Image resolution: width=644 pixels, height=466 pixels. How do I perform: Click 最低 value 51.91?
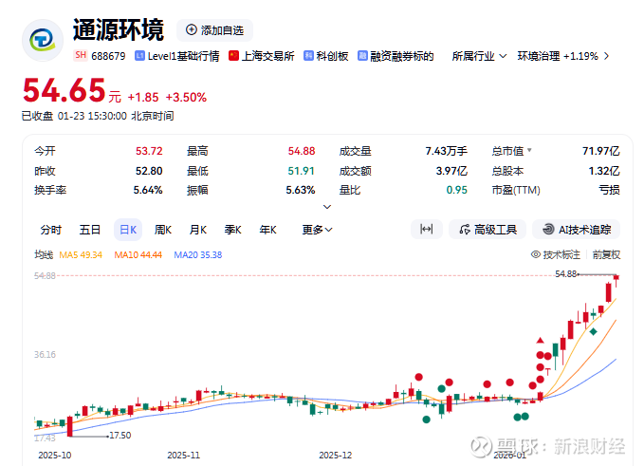click(x=301, y=171)
